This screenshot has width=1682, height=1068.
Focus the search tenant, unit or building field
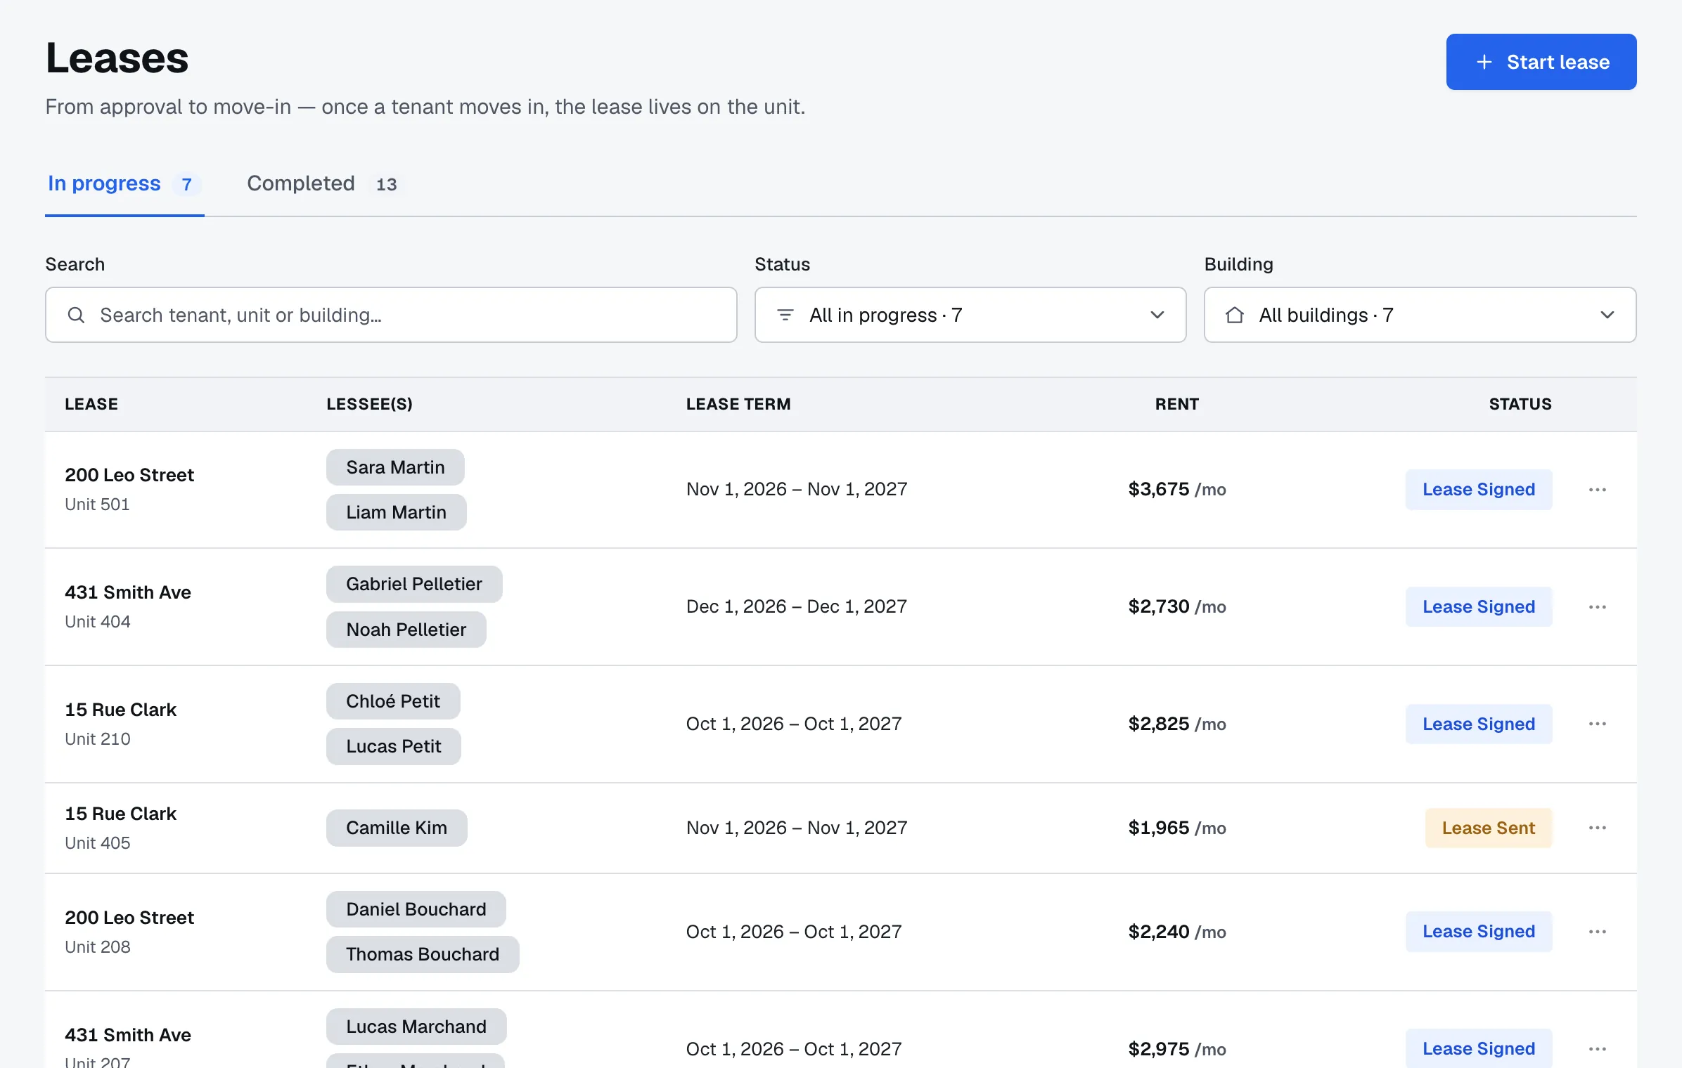pos(391,315)
